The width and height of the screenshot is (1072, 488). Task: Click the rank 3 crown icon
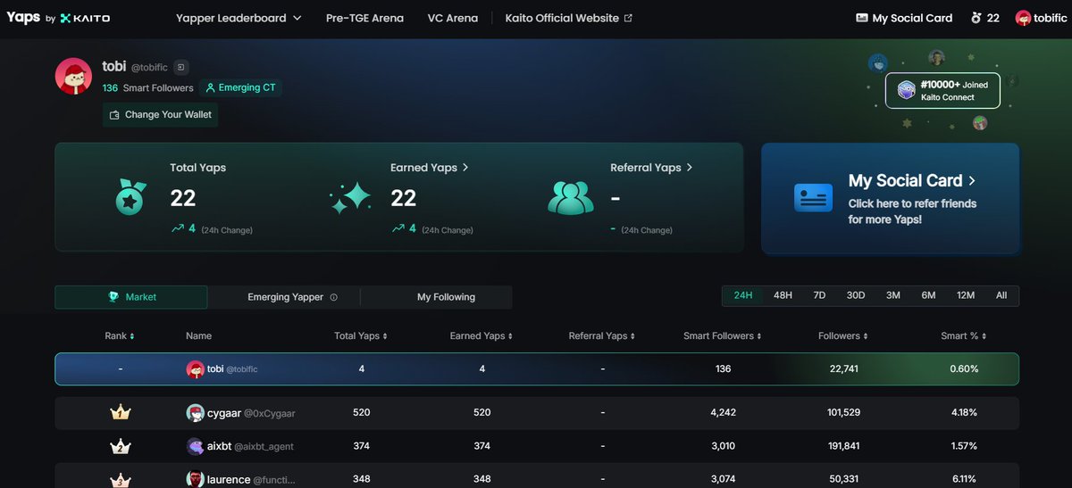120,479
